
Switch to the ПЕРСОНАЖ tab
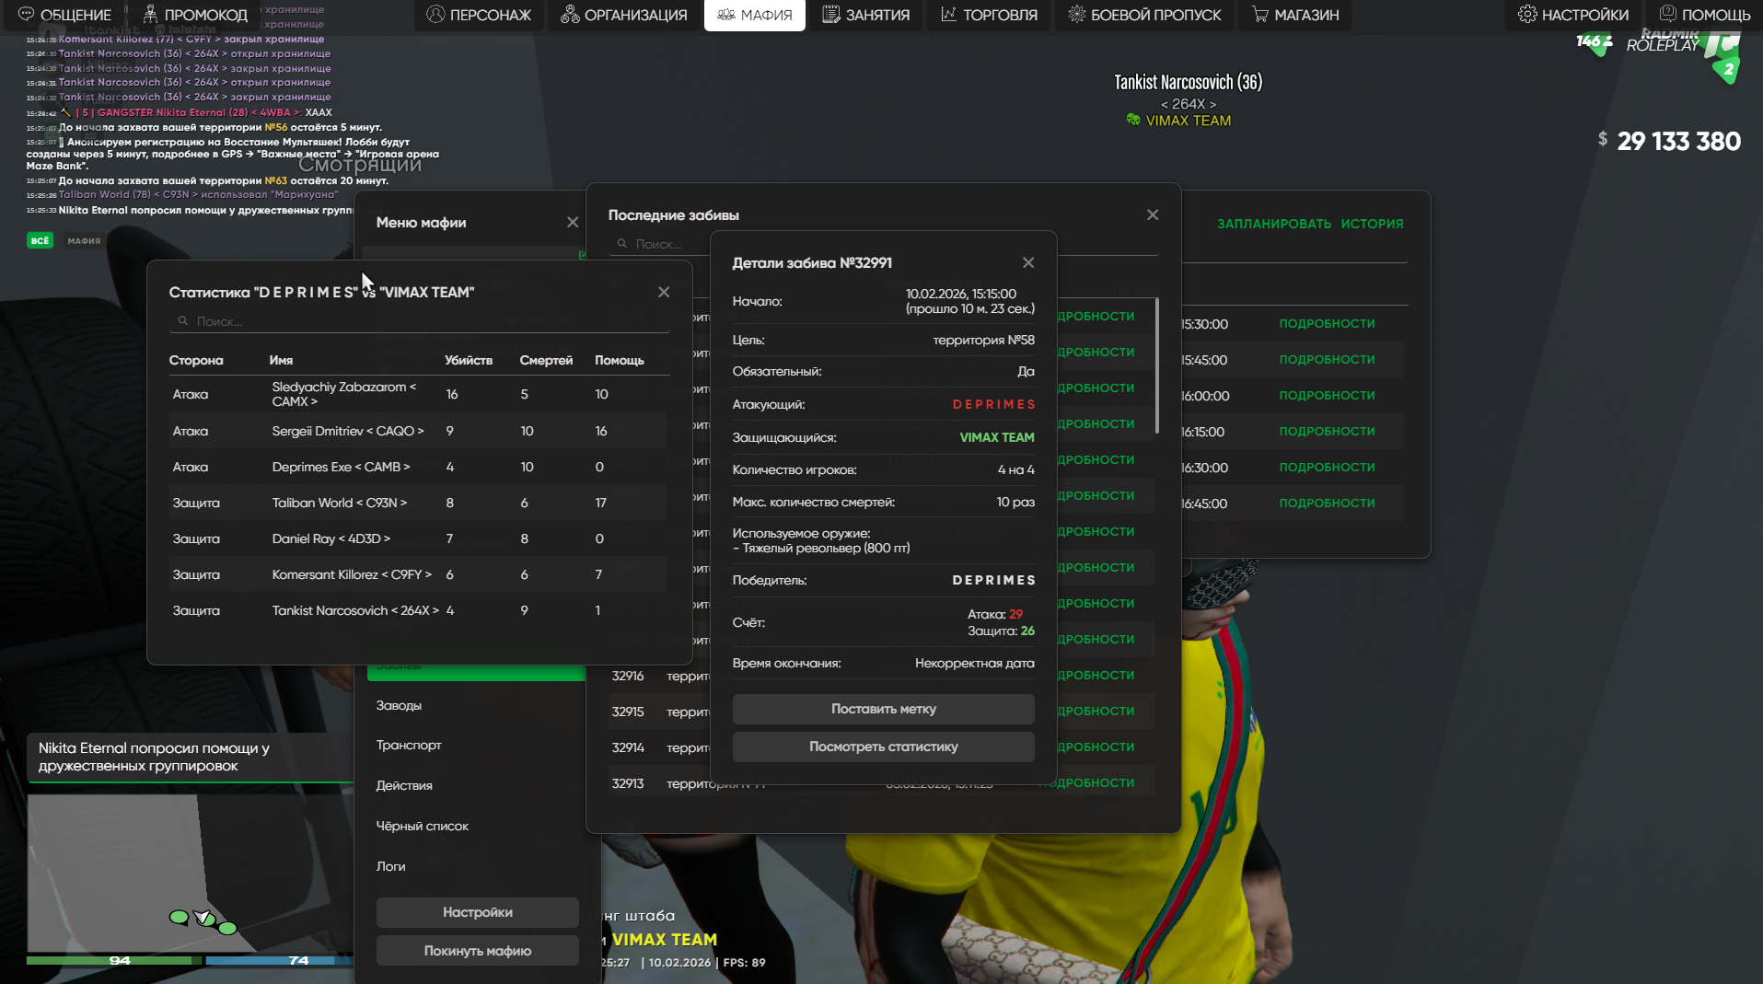(479, 15)
